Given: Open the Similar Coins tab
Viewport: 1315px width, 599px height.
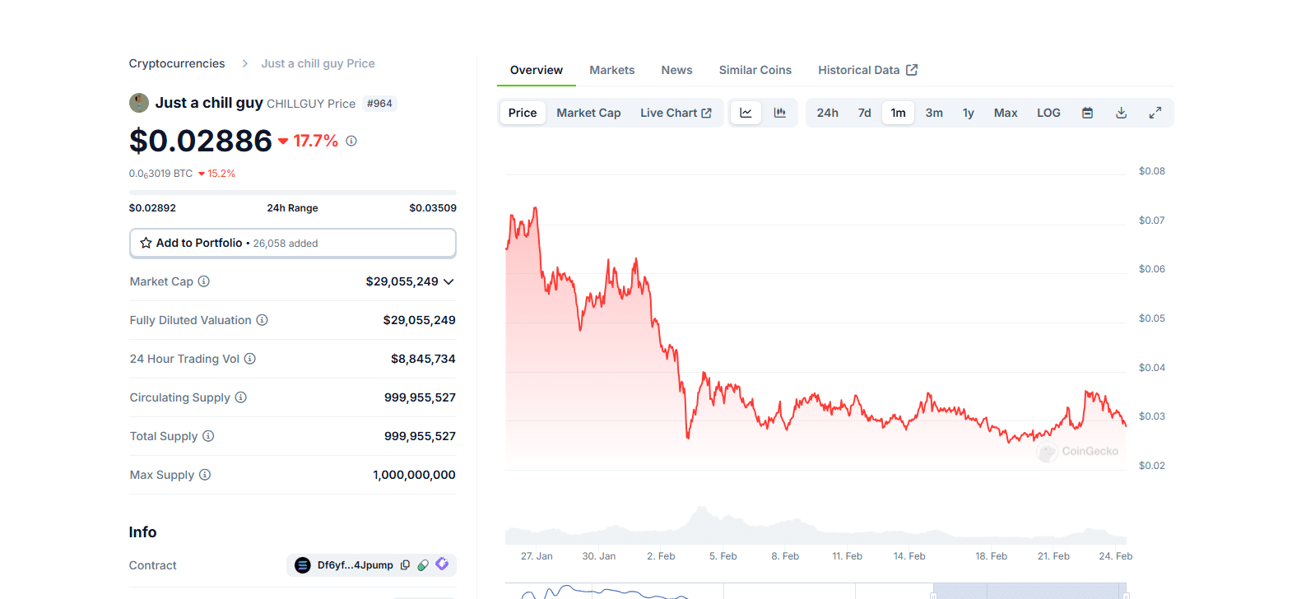Looking at the screenshot, I should pyautogui.click(x=755, y=70).
